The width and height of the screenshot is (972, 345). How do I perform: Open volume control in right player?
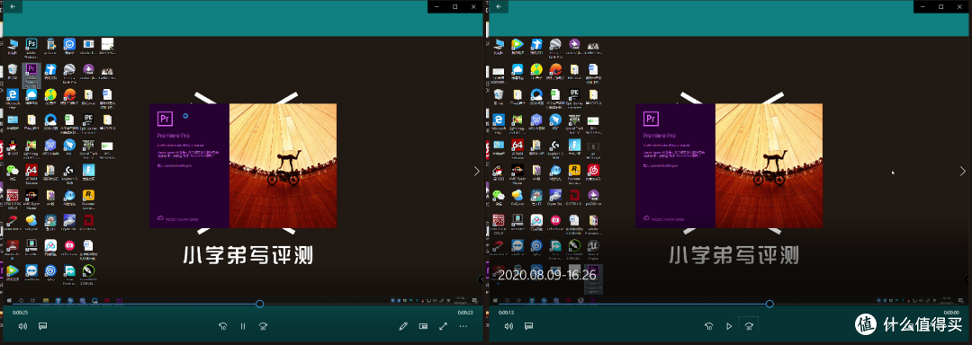[x=508, y=326]
